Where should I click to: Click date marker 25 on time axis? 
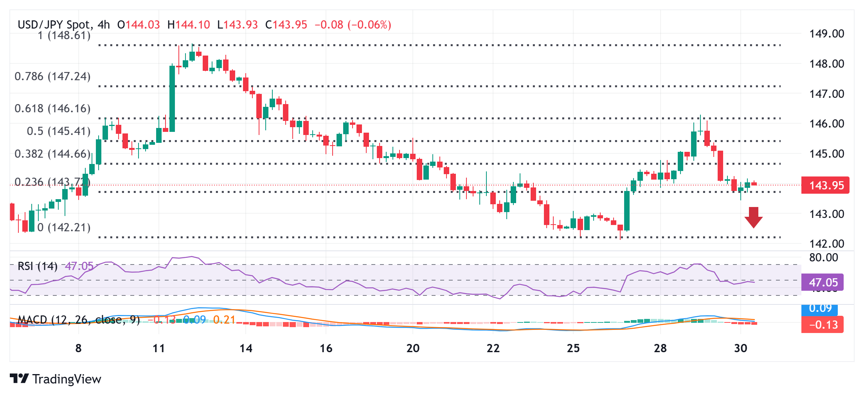pyautogui.click(x=573, y=348)
